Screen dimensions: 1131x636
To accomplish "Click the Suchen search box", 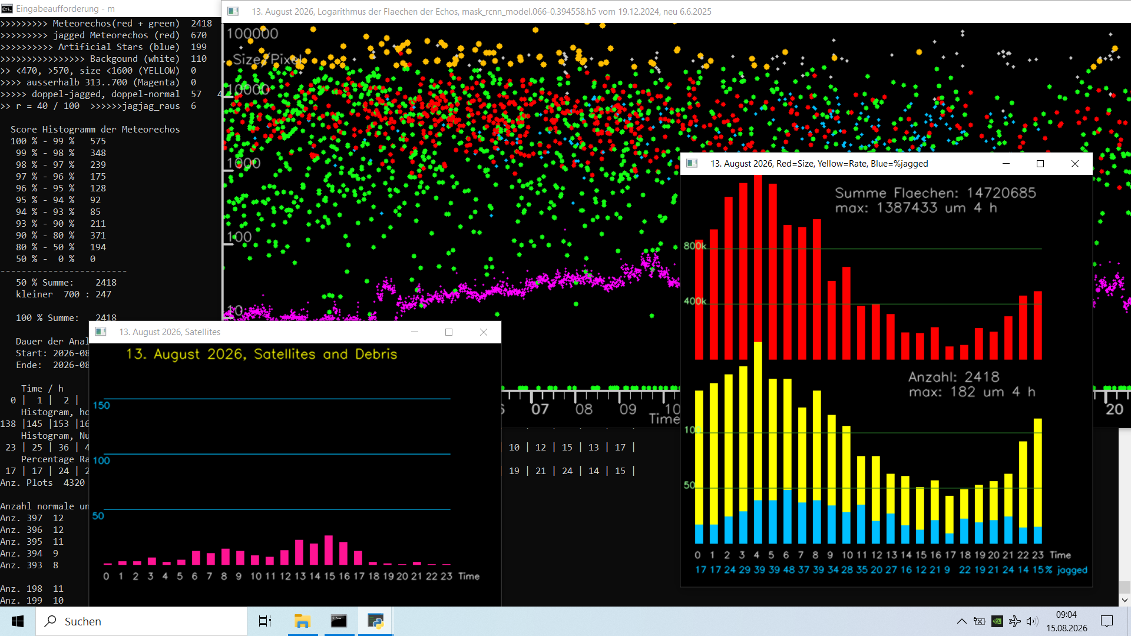I will pos(141,621).
